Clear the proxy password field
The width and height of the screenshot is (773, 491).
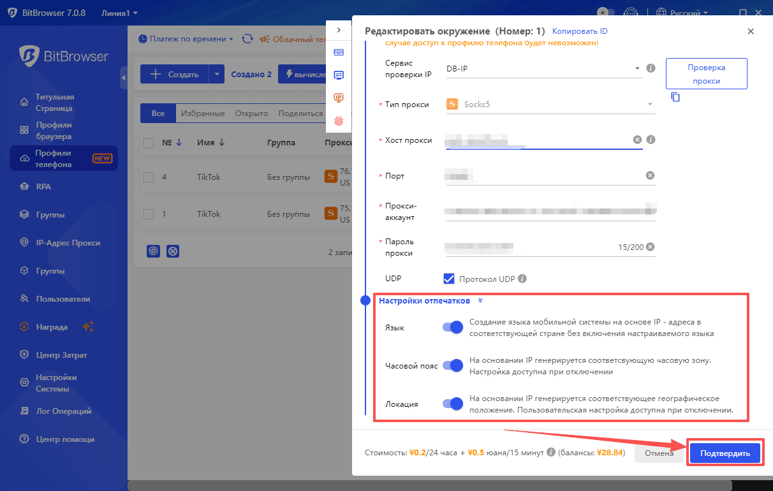650,247
